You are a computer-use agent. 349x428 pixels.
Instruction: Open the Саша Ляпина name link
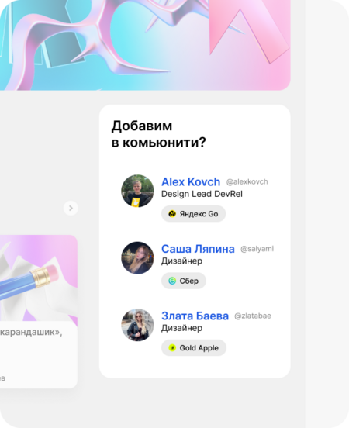coord(198,249)
